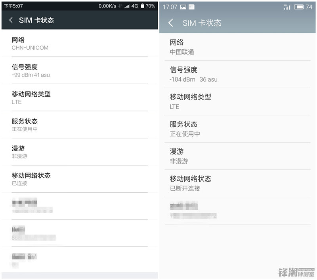The height and width of the screenshot is (280, 317).
Task: Open the -99 dBm signal strength row
Action: (80, 70)
